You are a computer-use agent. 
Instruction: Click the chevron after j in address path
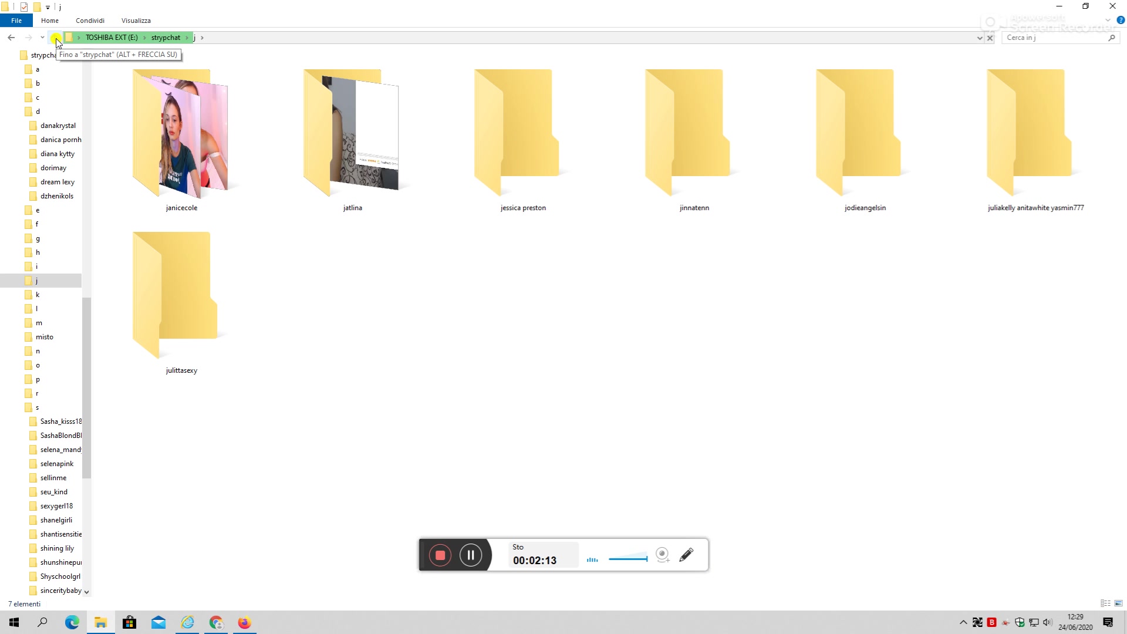coord(202,38)
